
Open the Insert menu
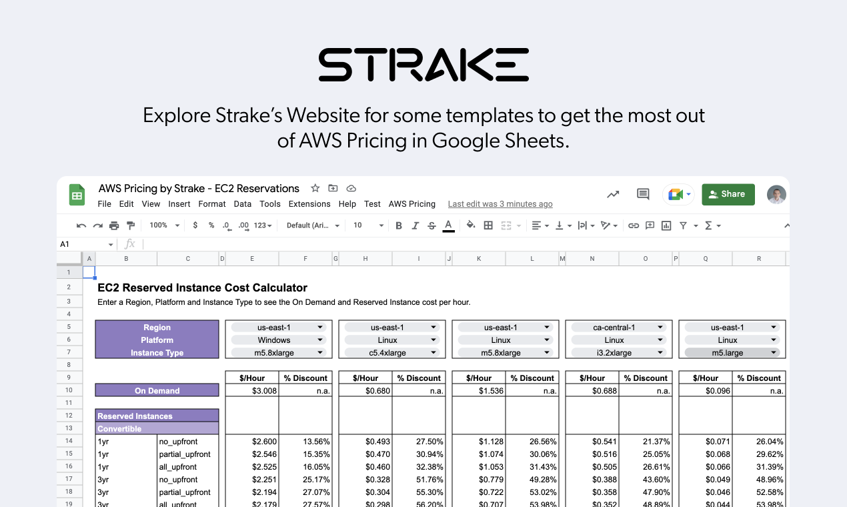(x=179, y=204)
